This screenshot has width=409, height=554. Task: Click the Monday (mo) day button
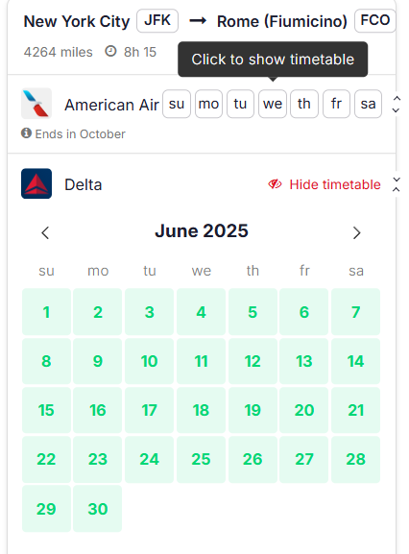point(208,104)
